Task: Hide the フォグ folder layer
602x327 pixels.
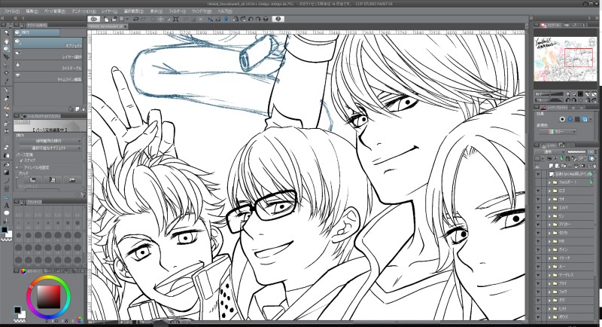Action: tap(538, 292)
